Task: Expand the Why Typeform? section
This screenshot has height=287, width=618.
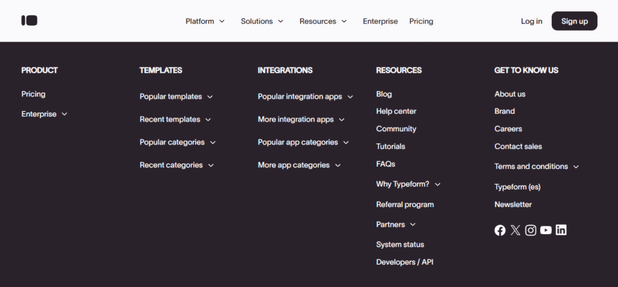Action: coord(409,184)
